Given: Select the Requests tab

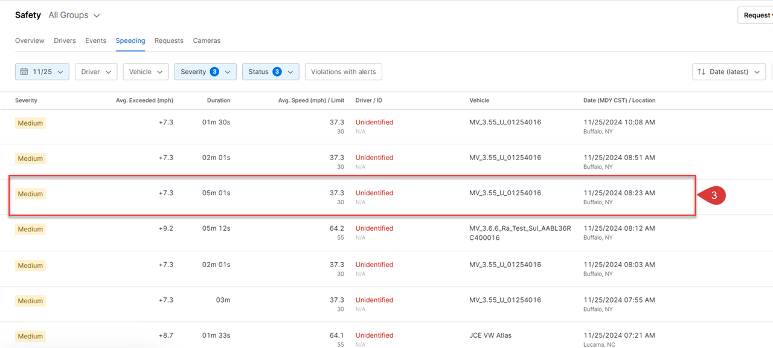Looking at the screenshot, I should pos(168,40).
